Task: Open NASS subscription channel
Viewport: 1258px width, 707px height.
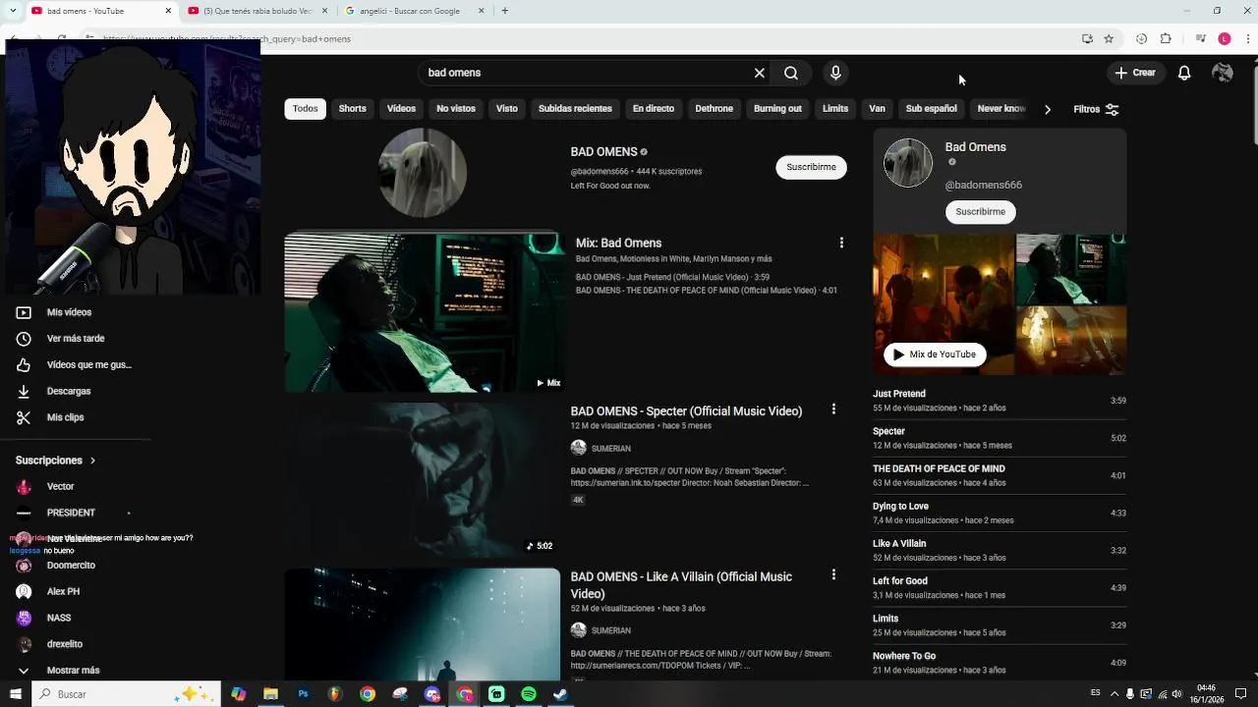Action: pyautogui.click(x=59, y=619)
